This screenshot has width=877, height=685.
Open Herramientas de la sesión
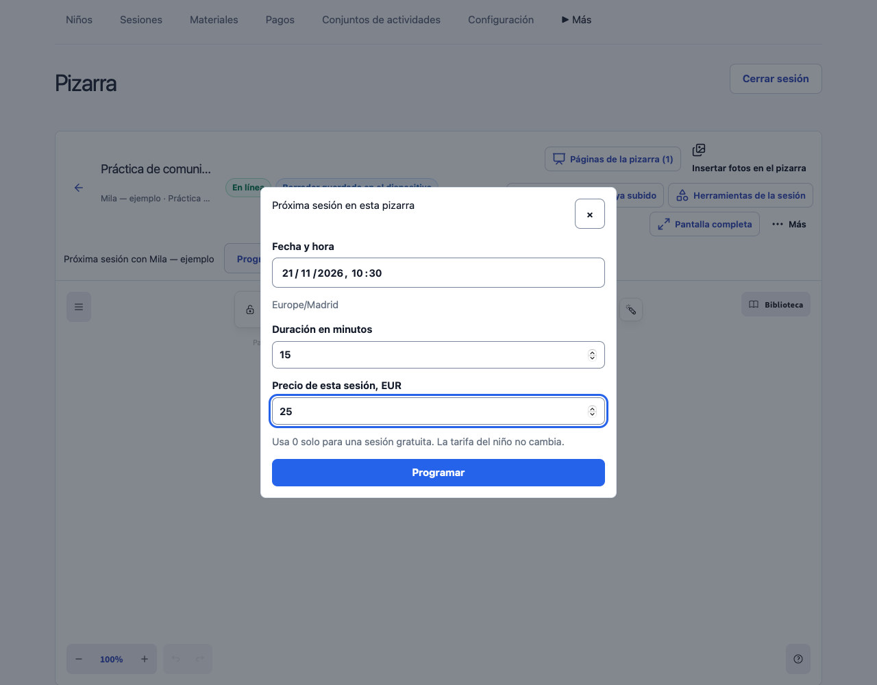(741, 195)
